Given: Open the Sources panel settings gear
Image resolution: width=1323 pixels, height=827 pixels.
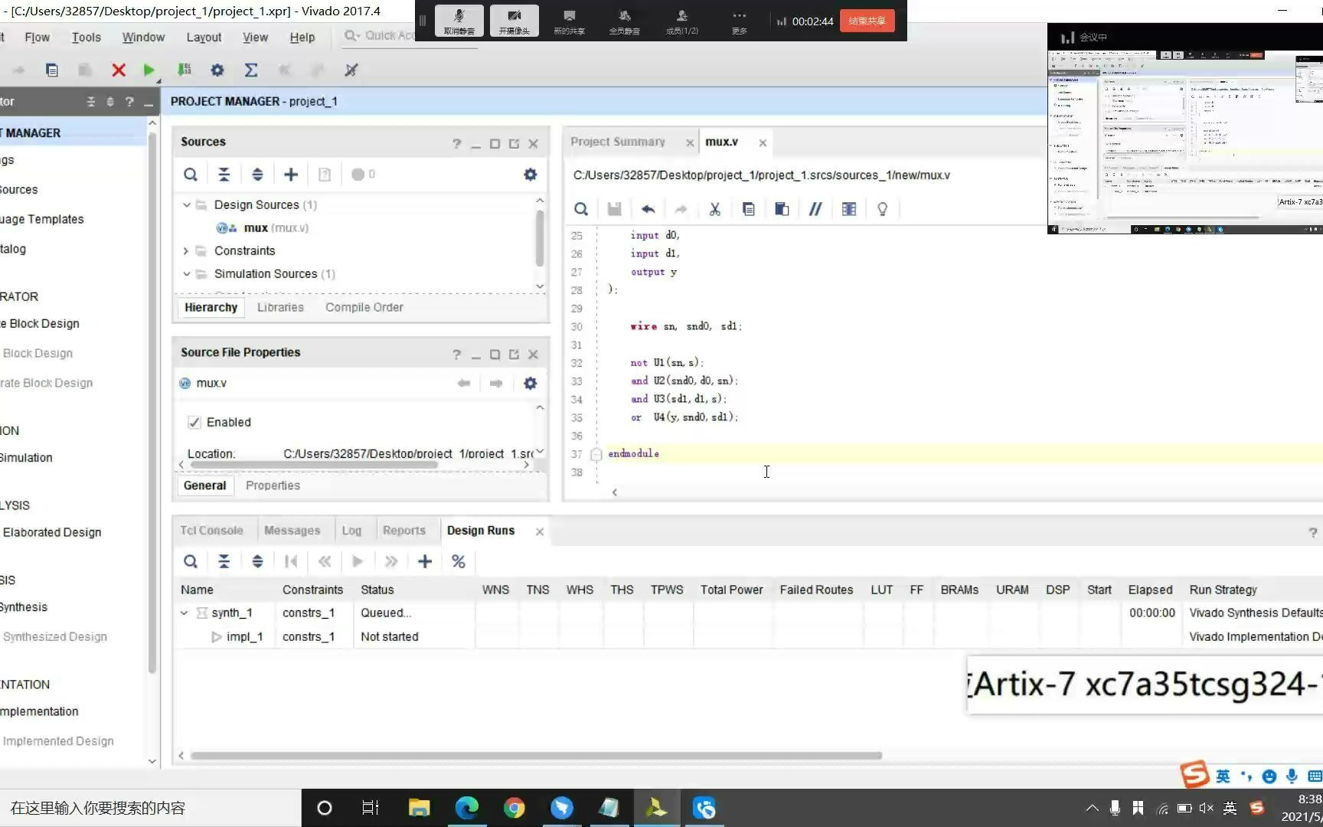Looking at the screenshot, I should coord(530,175).
